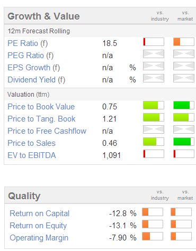The image size is (196, 251).
Task: Open the Dividend Yield (f) metric
Action: coord(37,80)
